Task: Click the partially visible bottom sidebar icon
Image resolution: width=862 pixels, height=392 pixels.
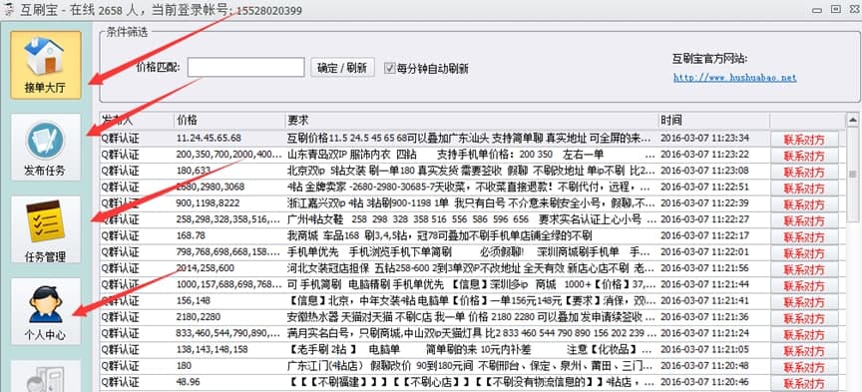Action: [46, 376]
